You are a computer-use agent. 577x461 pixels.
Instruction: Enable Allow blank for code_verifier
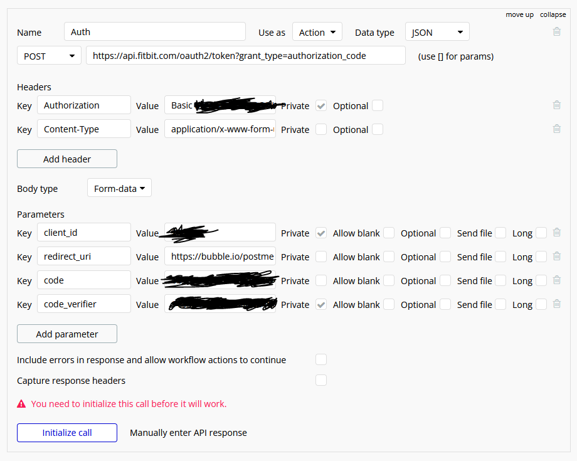[389, 305]
